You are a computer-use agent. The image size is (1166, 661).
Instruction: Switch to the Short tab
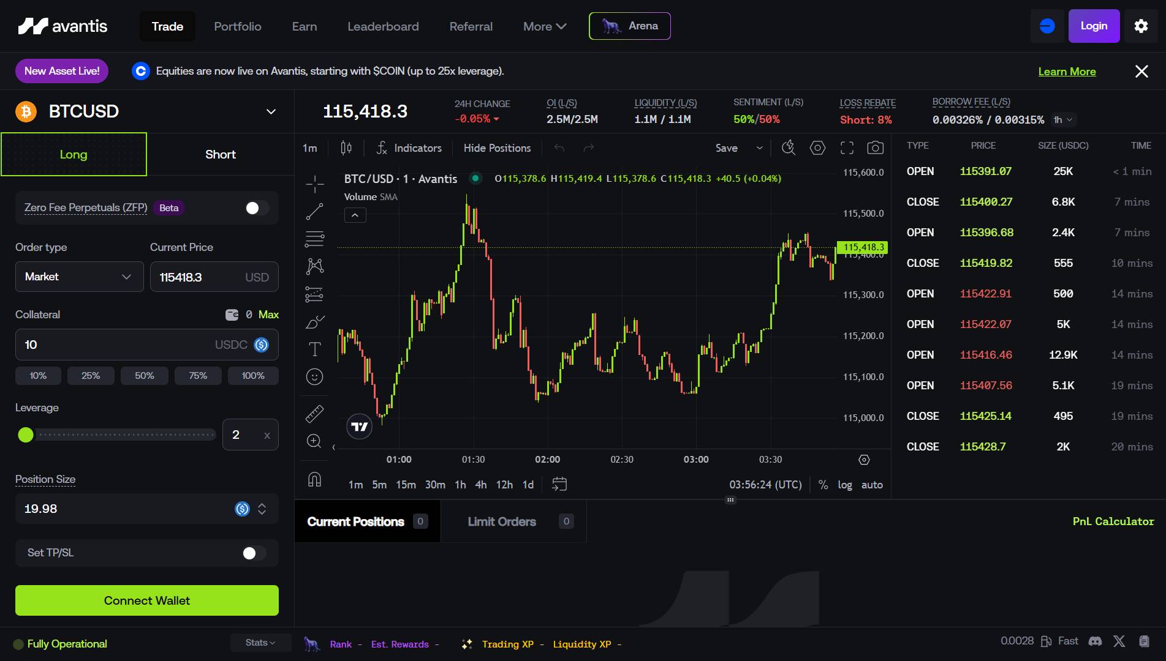click(221, 154)
